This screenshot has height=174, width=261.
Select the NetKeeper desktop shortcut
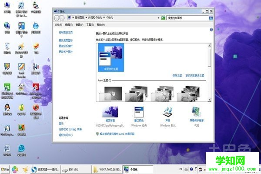pos(7,130)
